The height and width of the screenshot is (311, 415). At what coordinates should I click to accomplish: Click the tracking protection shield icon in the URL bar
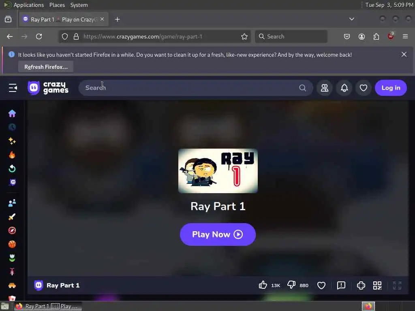point(65,36)
